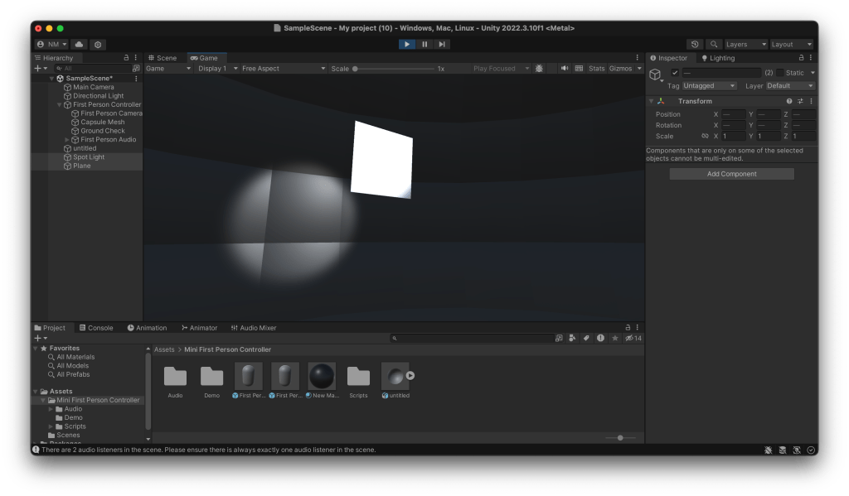Screen dimensions: 849x496
Task: Adjust the Game view Scale slider
Action: point(356,69)
